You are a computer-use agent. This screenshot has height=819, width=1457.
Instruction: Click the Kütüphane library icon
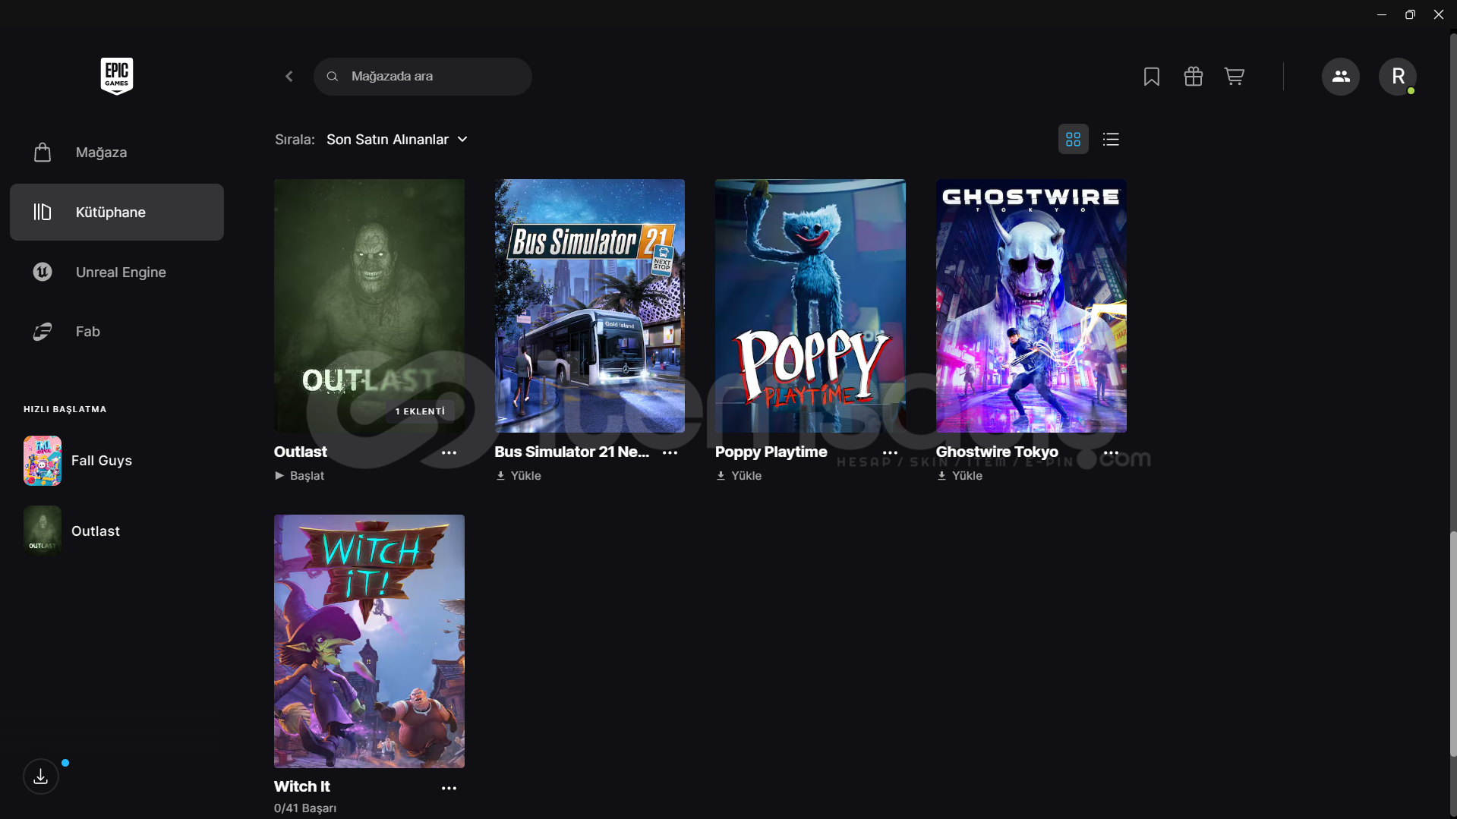[x=43, y=213]
